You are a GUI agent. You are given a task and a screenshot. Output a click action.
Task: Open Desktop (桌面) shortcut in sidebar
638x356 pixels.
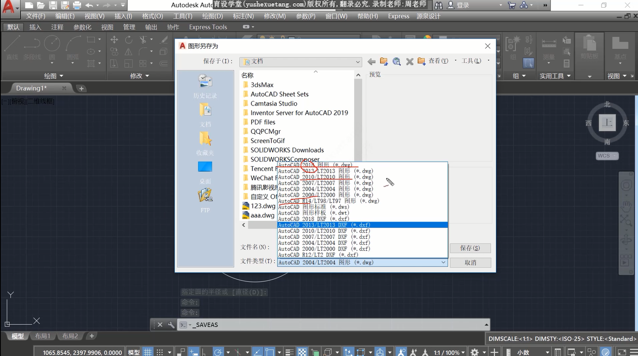pos(205,172)
